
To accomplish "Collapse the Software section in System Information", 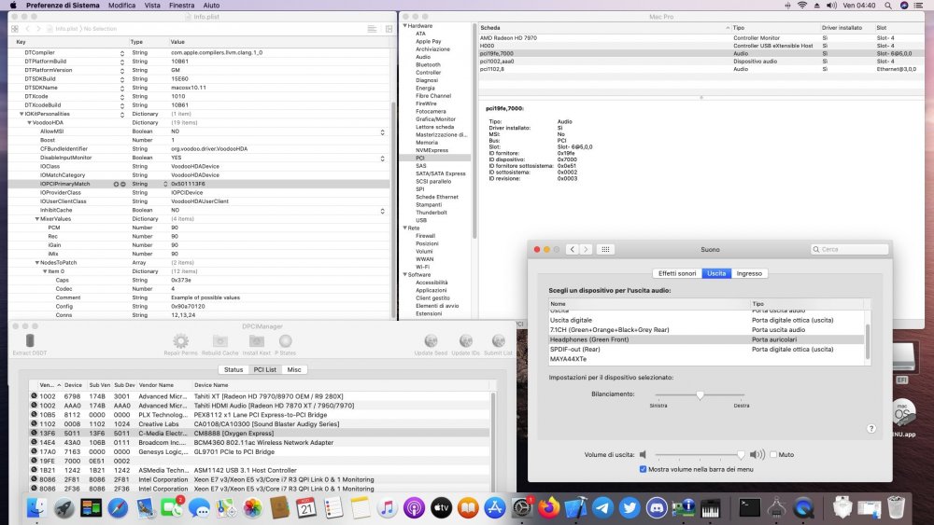I will pyautogui.click(x=405, y=275).
